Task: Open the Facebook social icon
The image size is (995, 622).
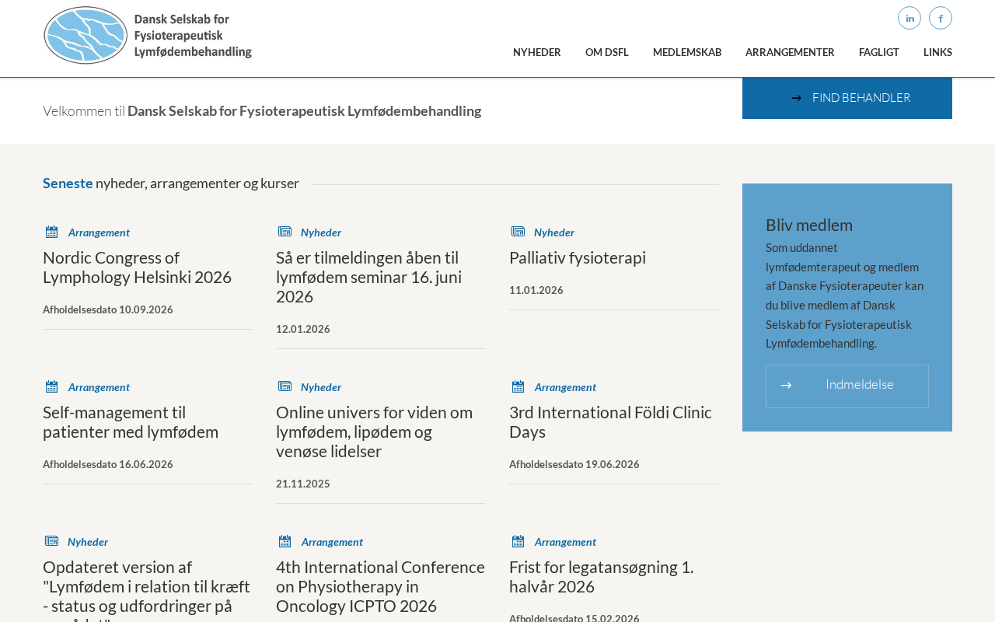Action: click(941, 18)
